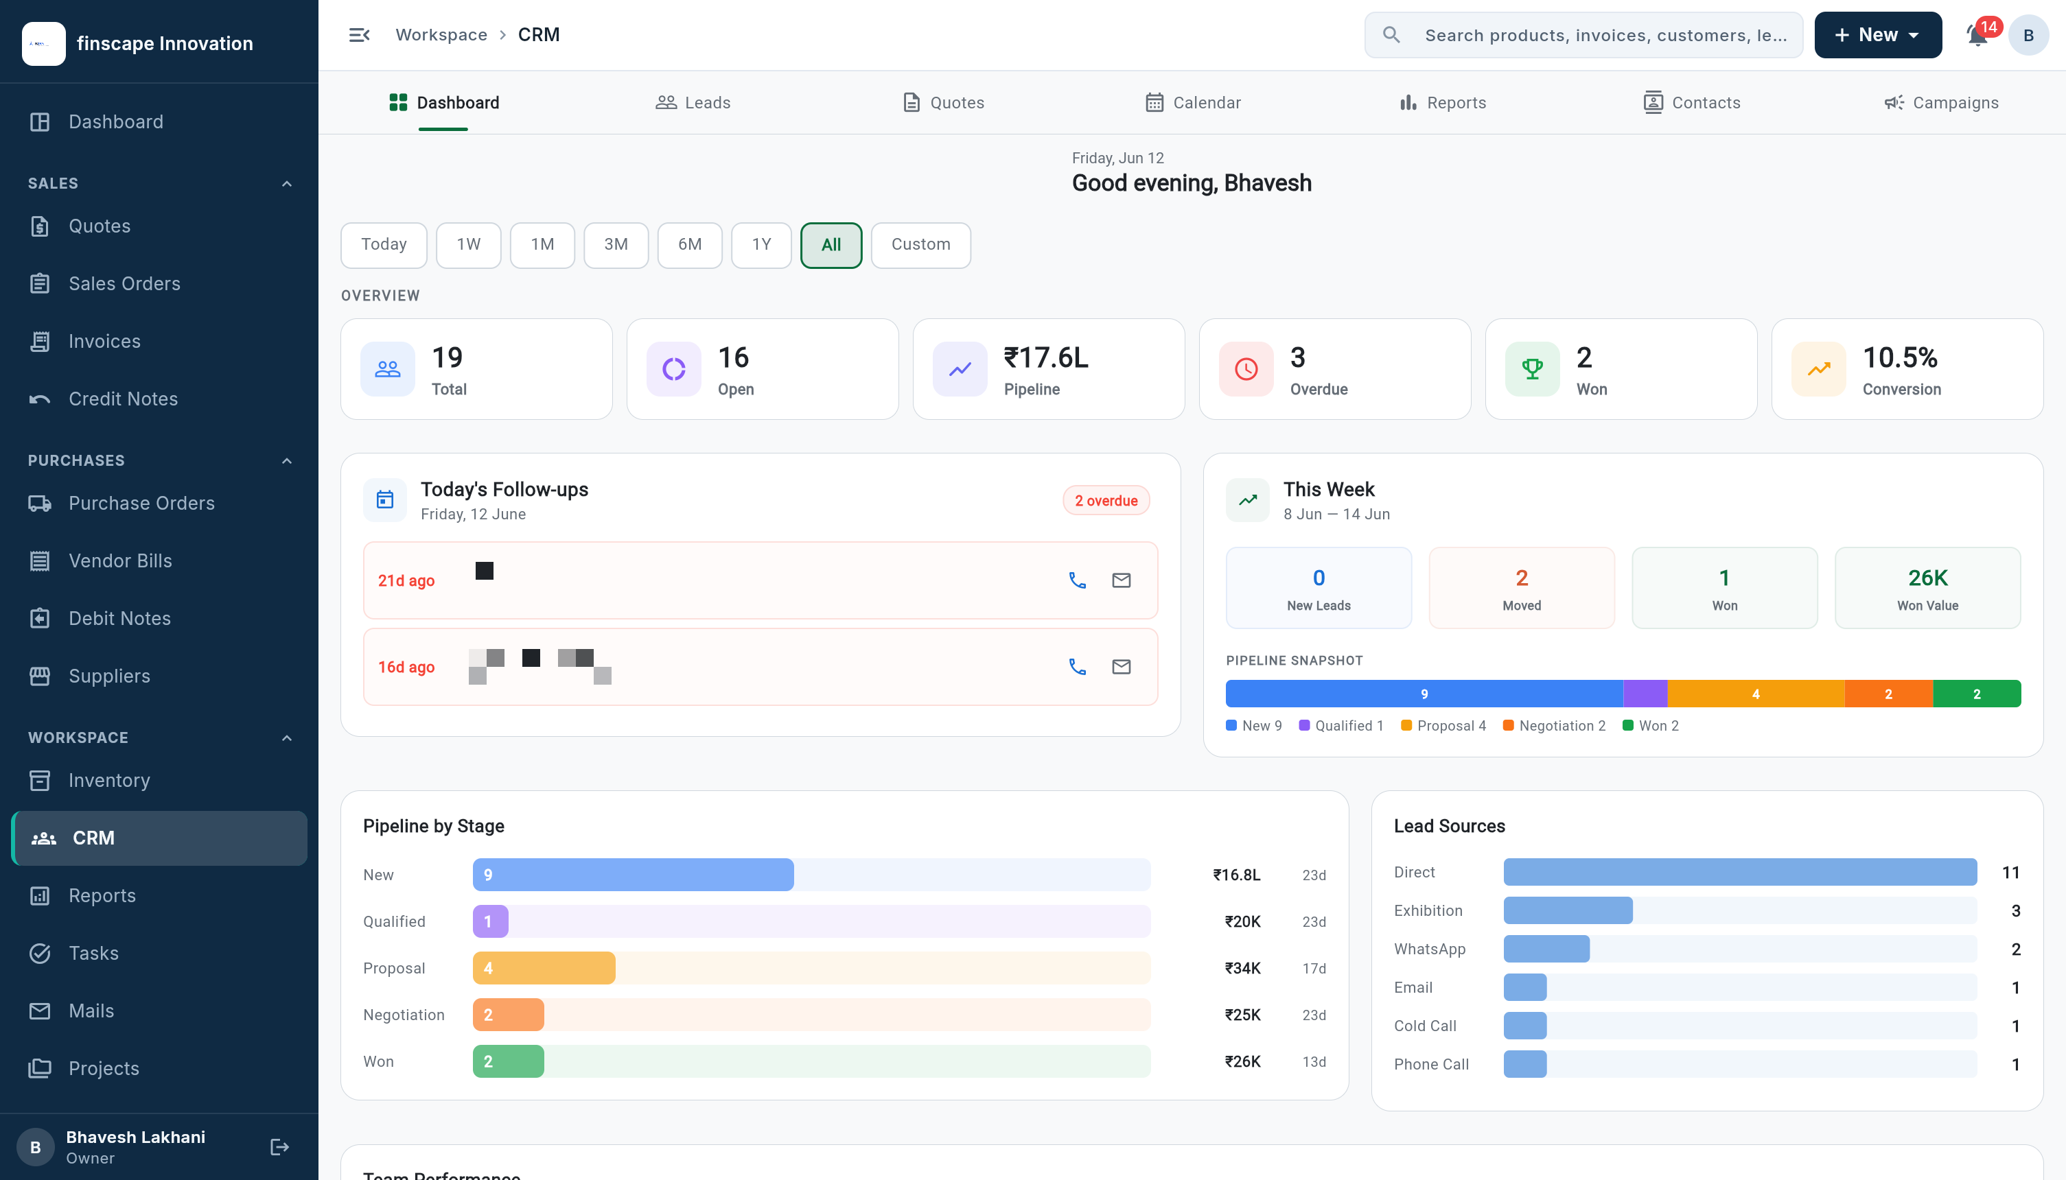Click the Conversion arrow icon
Image resolution: width=2066 pixels, height=1180 pixels.
coord(1819,370)
